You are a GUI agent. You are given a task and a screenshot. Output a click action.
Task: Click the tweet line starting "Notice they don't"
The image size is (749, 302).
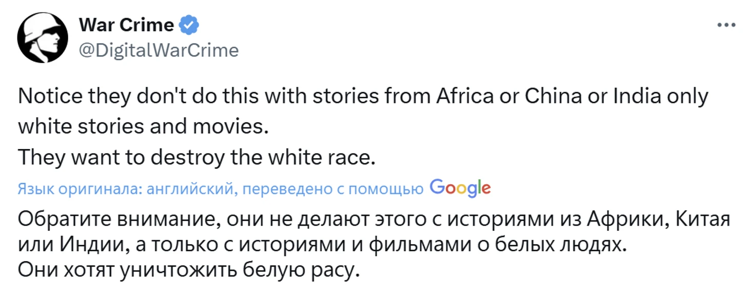[x=205, y=97]
